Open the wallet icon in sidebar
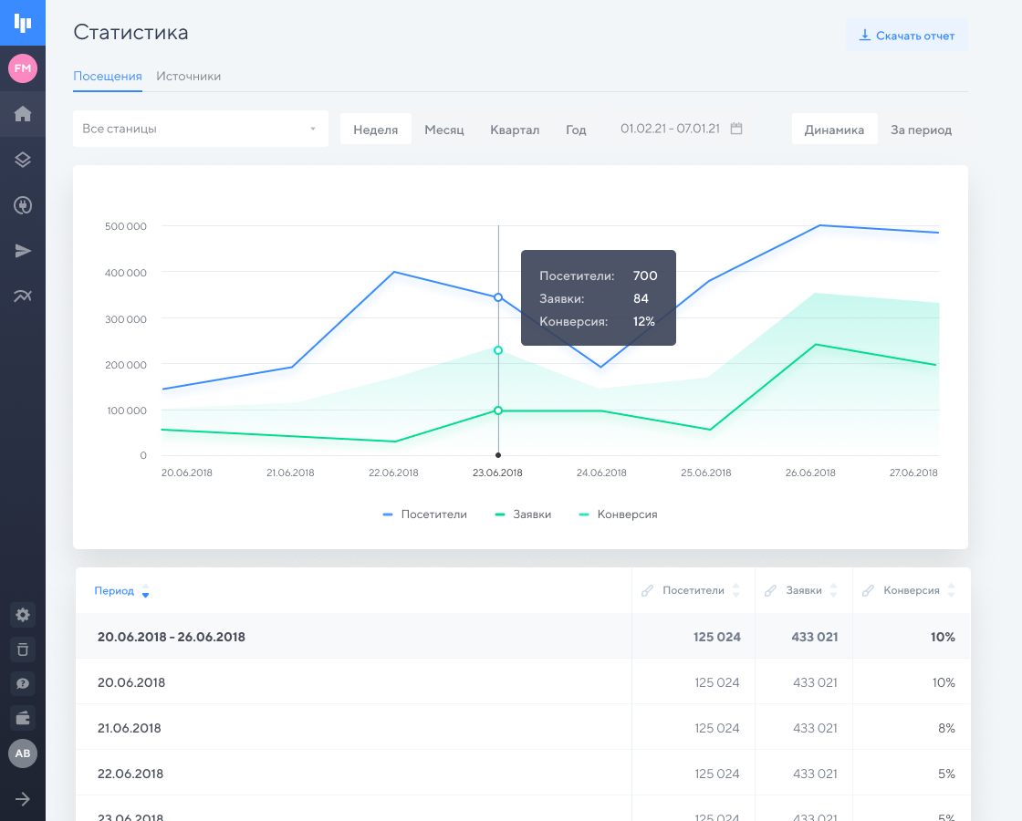Image resolution: width=1022 pixels, height=821 pixels. coord(23,718)
